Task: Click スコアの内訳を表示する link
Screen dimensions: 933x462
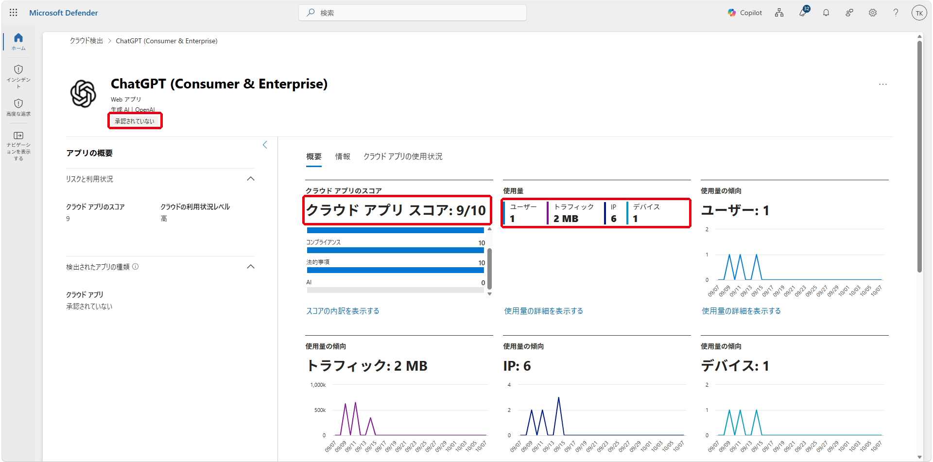Action: [x=343, y=311]
